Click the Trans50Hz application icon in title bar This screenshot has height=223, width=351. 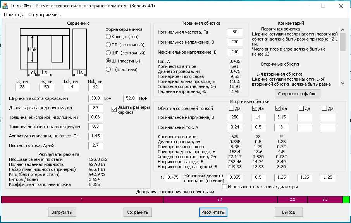point(5,6)
